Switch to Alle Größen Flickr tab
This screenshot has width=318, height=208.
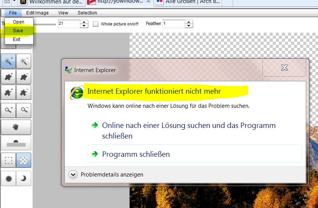point(189,2)
